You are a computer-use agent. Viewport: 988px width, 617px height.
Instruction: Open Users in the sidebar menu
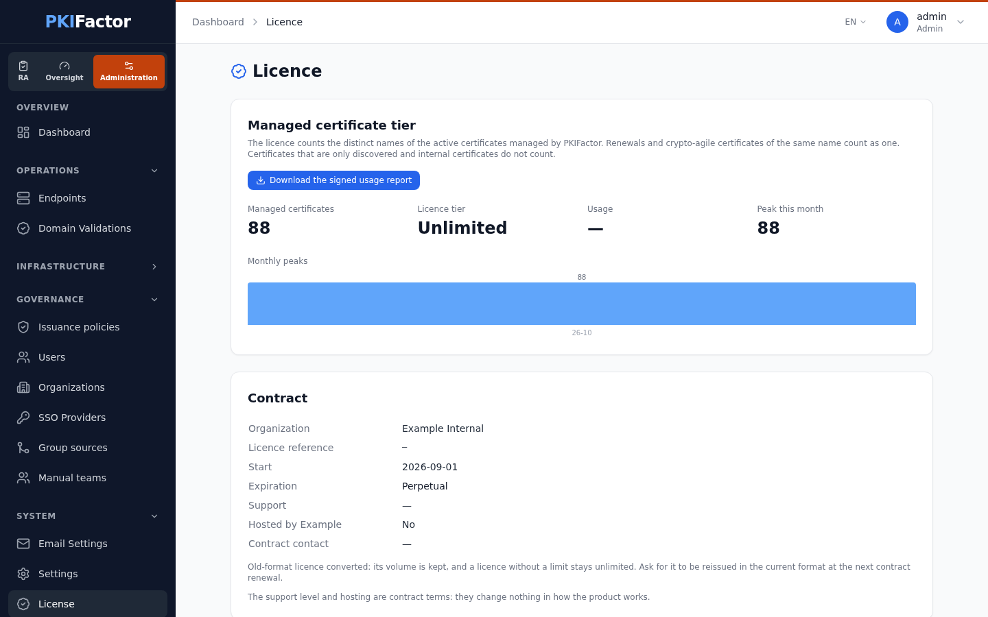(x=88, y=357)
